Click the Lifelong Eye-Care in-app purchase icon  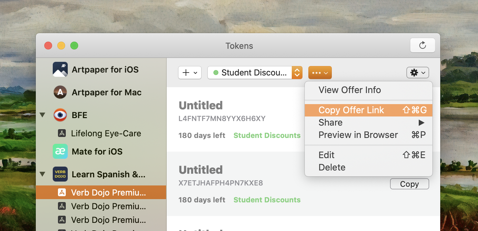[62, 133]
